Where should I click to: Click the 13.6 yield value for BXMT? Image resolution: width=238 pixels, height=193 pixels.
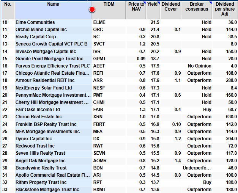[155, 190]
